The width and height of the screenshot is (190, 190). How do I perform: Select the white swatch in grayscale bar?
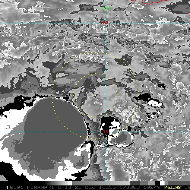click(x=162, y=183)
